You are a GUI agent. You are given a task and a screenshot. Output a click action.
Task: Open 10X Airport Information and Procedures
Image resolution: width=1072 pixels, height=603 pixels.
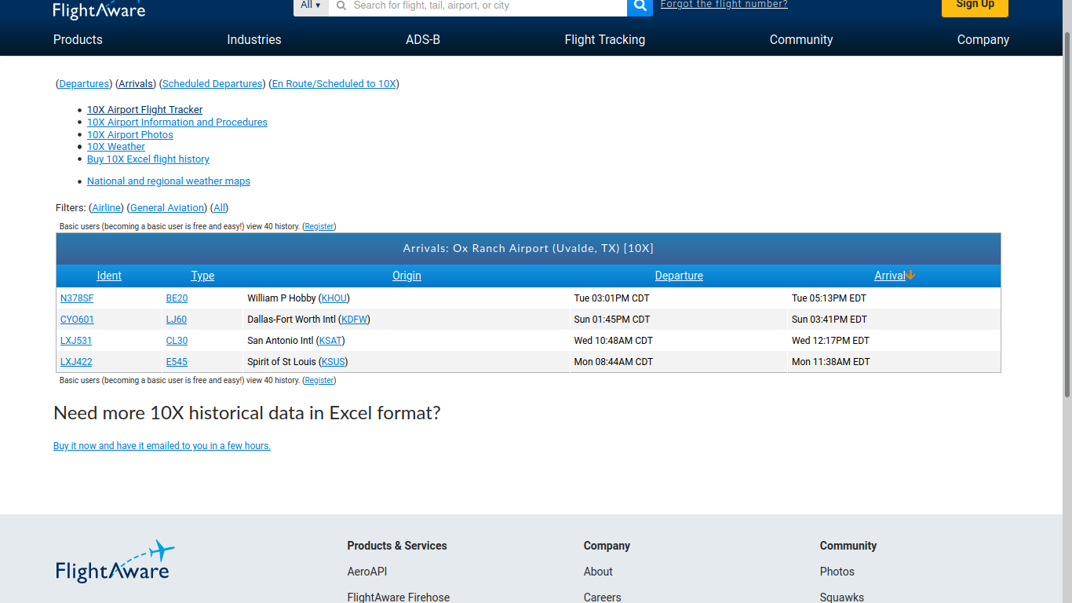177,122
